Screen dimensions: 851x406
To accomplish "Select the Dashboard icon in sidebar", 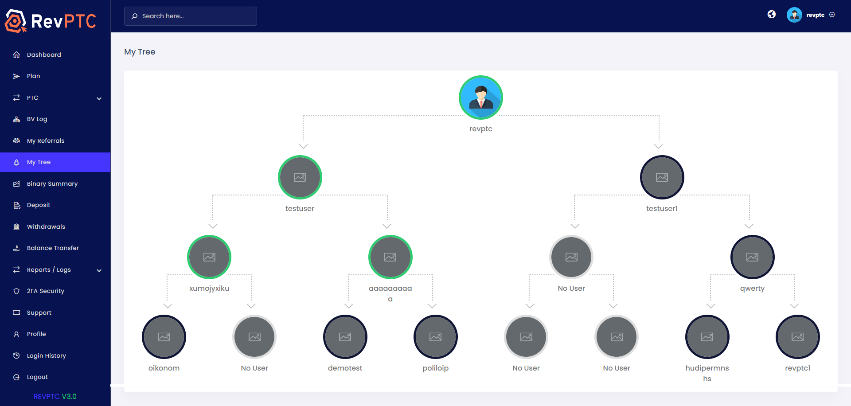I will click(16, 55).
